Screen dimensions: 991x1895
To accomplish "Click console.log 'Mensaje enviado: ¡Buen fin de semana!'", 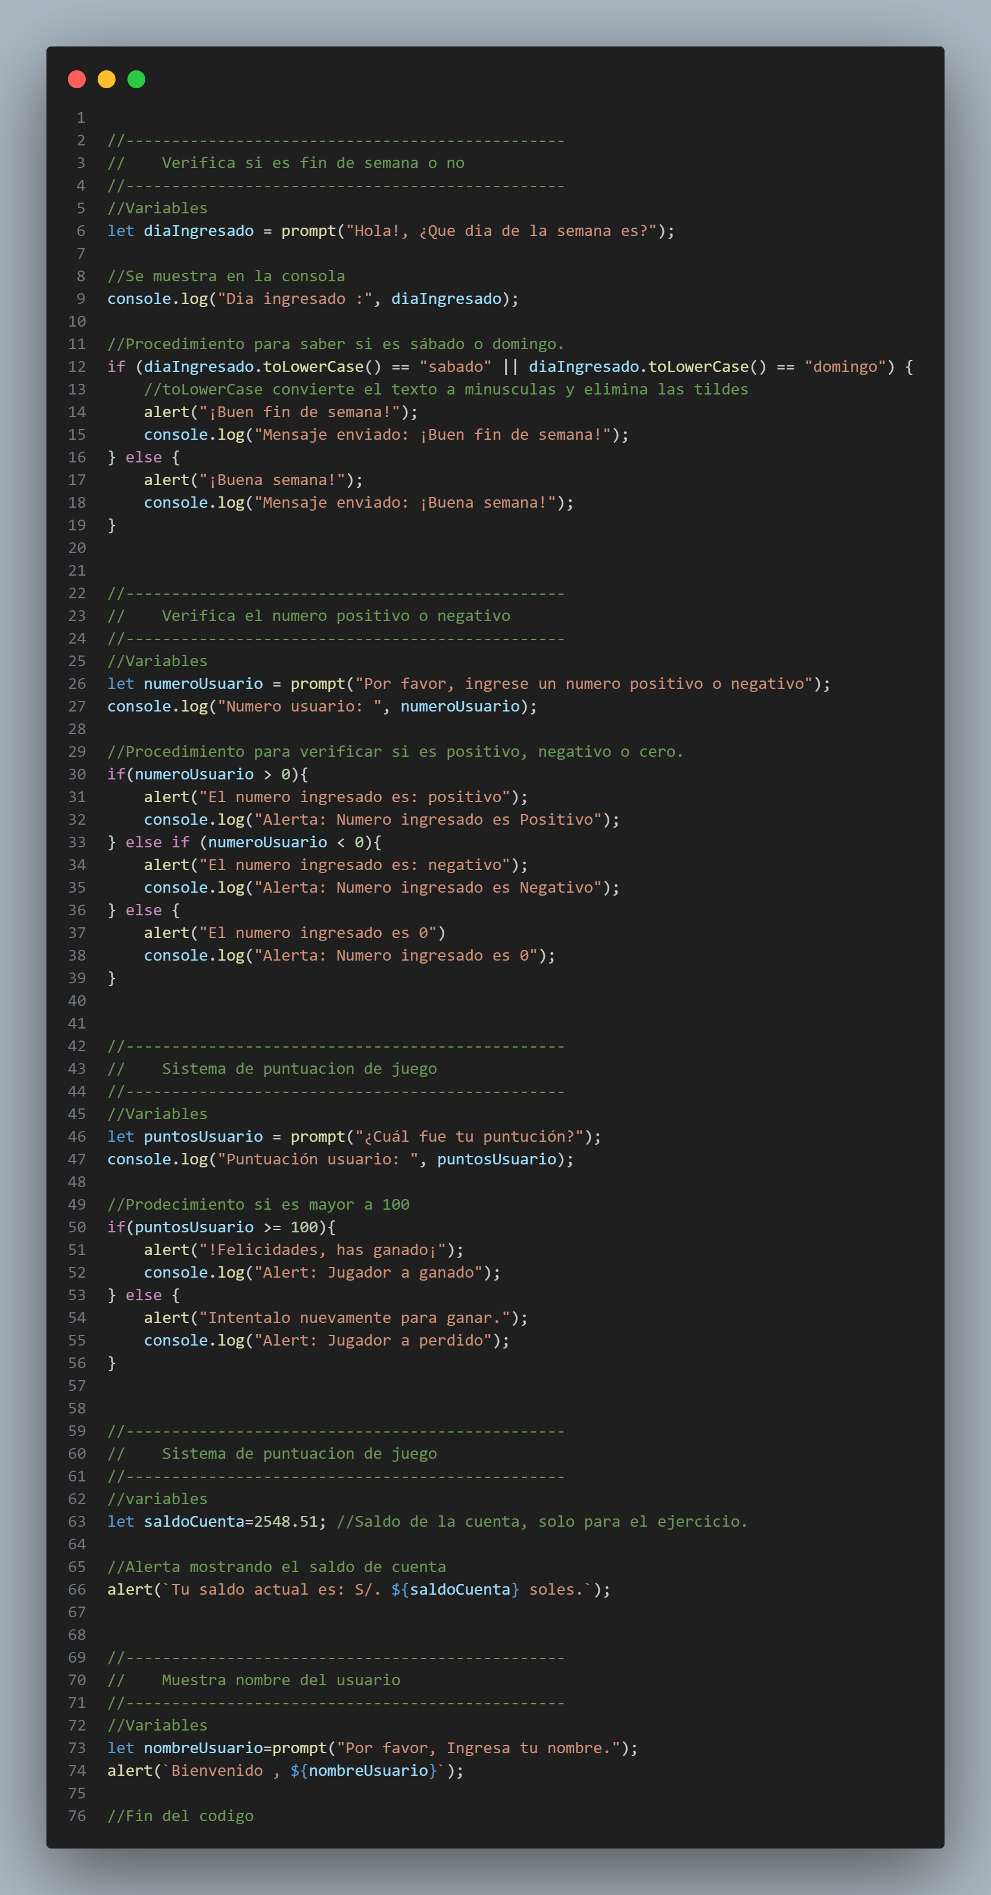I will pyautogui.click(x=387, y=435).
